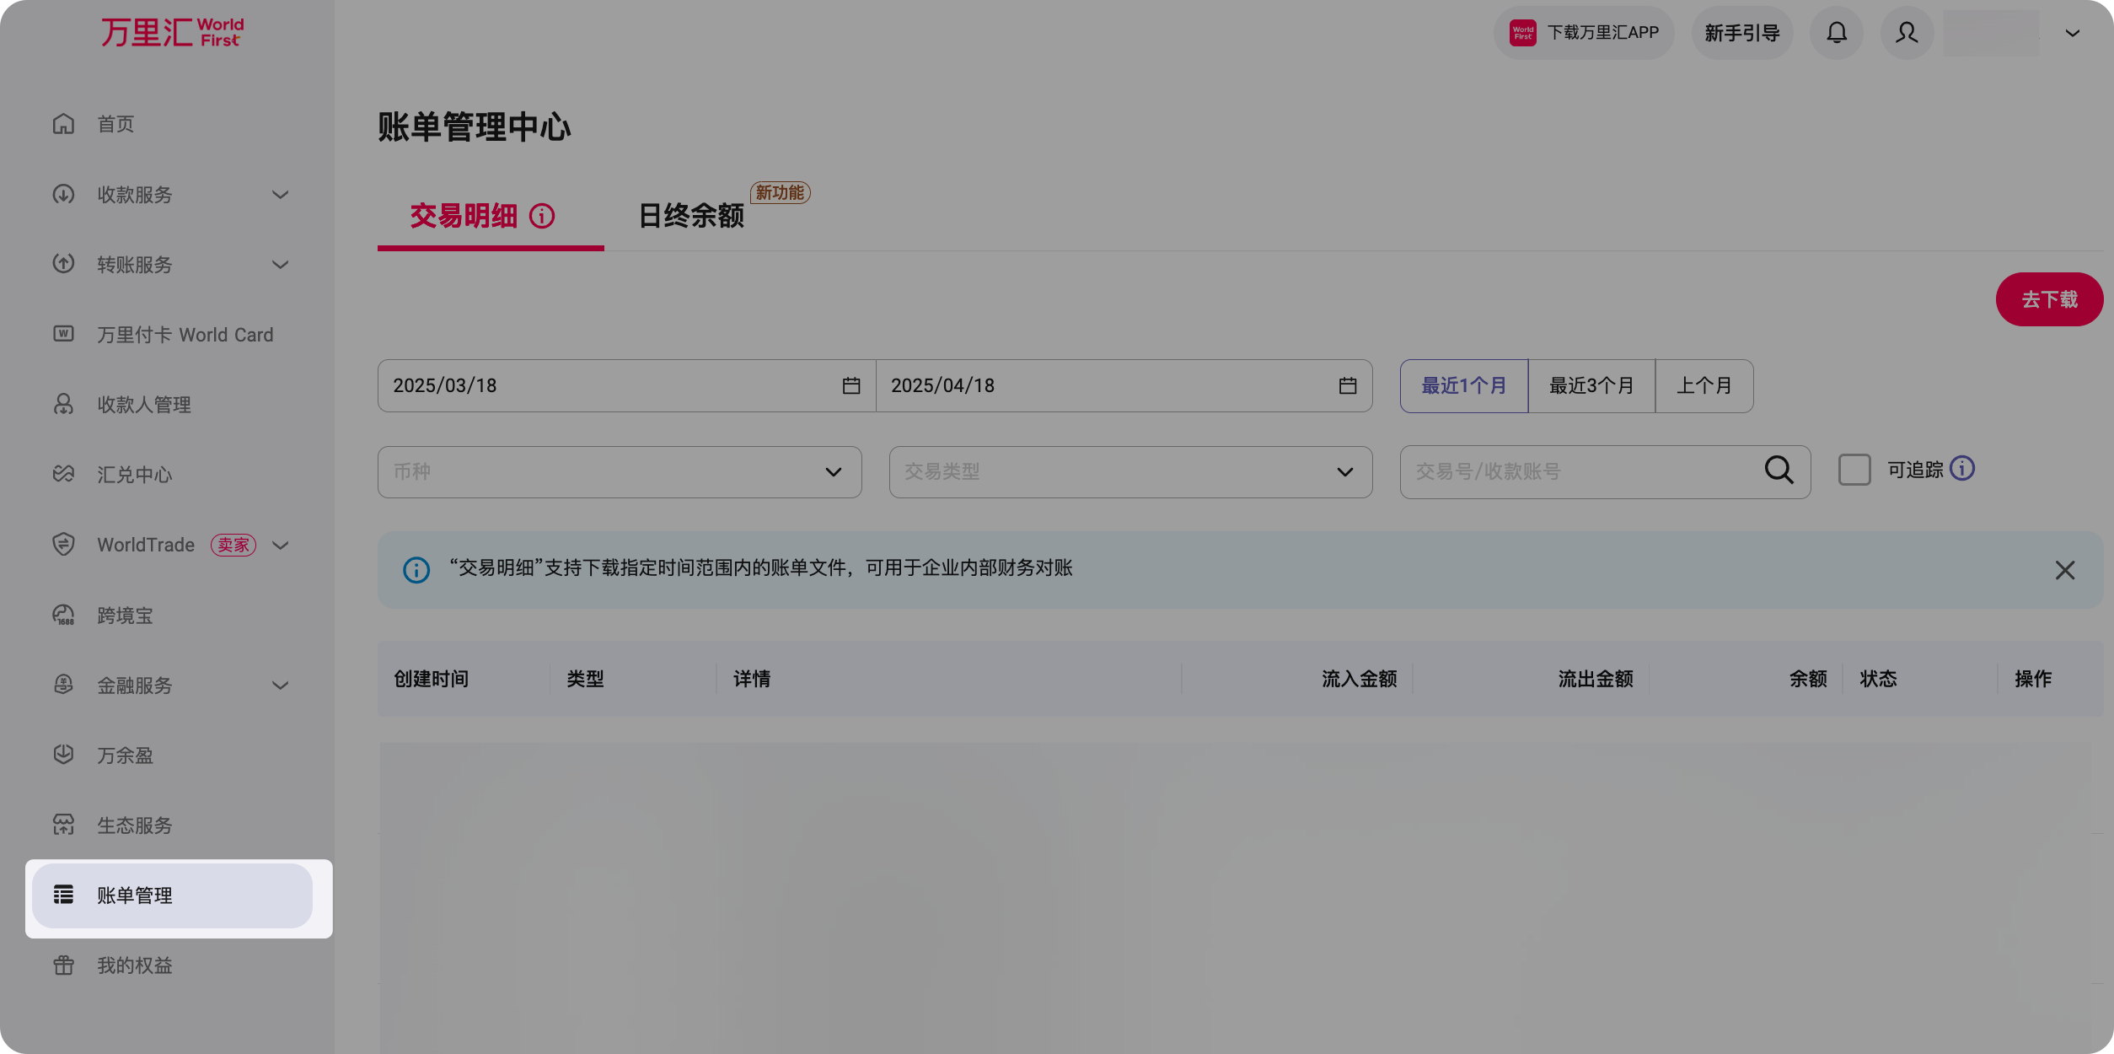This screenshot has height=1054, width=2114.
Task: Click the user profile icon
Action: pos(1907,33)
